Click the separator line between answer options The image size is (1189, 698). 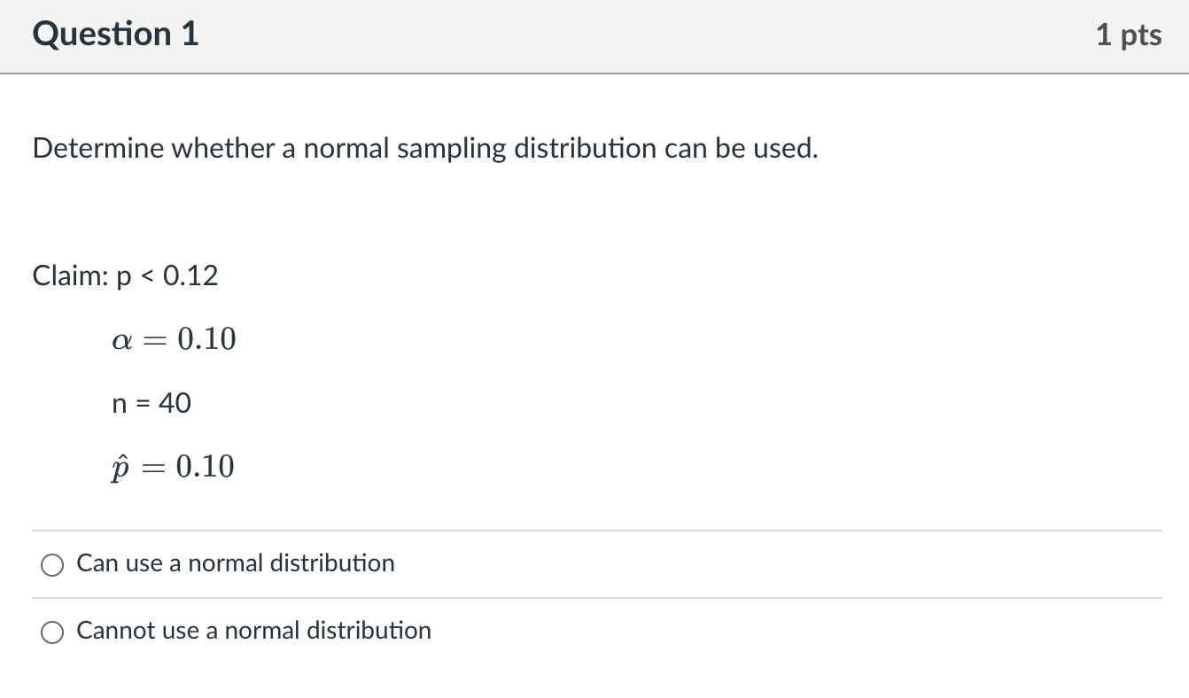coord(594,597)
